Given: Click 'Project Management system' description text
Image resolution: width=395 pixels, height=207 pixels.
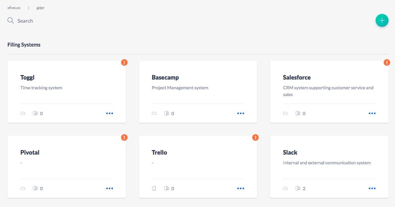Looking at the screenshot, I should (180, 88).
